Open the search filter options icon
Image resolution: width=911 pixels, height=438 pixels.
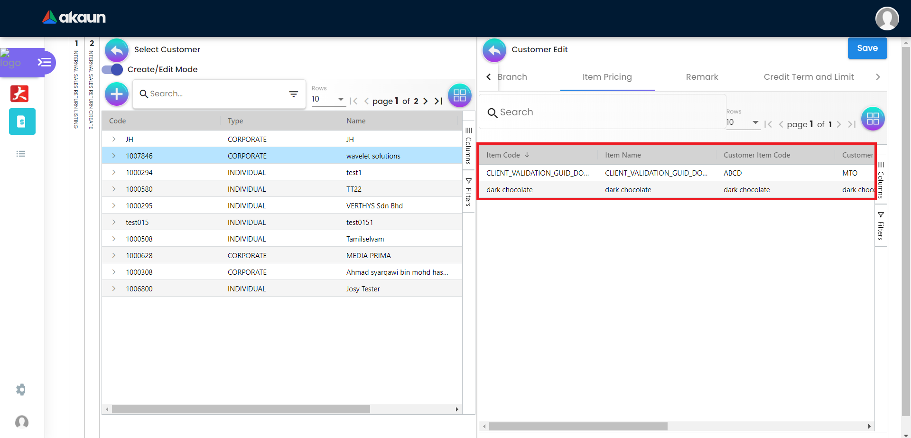[294, 94]
